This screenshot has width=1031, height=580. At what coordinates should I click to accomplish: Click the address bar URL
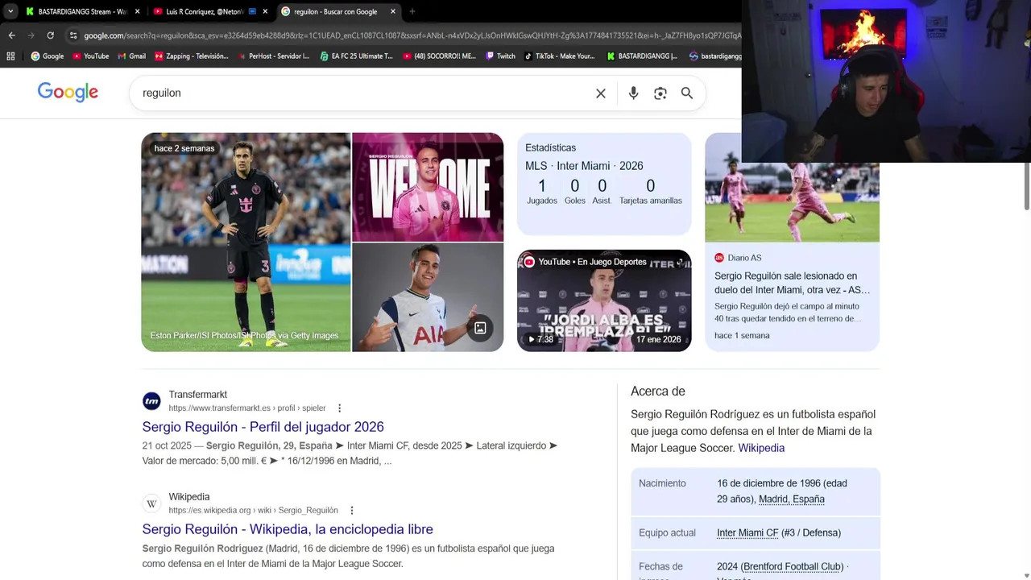[411, 35]
